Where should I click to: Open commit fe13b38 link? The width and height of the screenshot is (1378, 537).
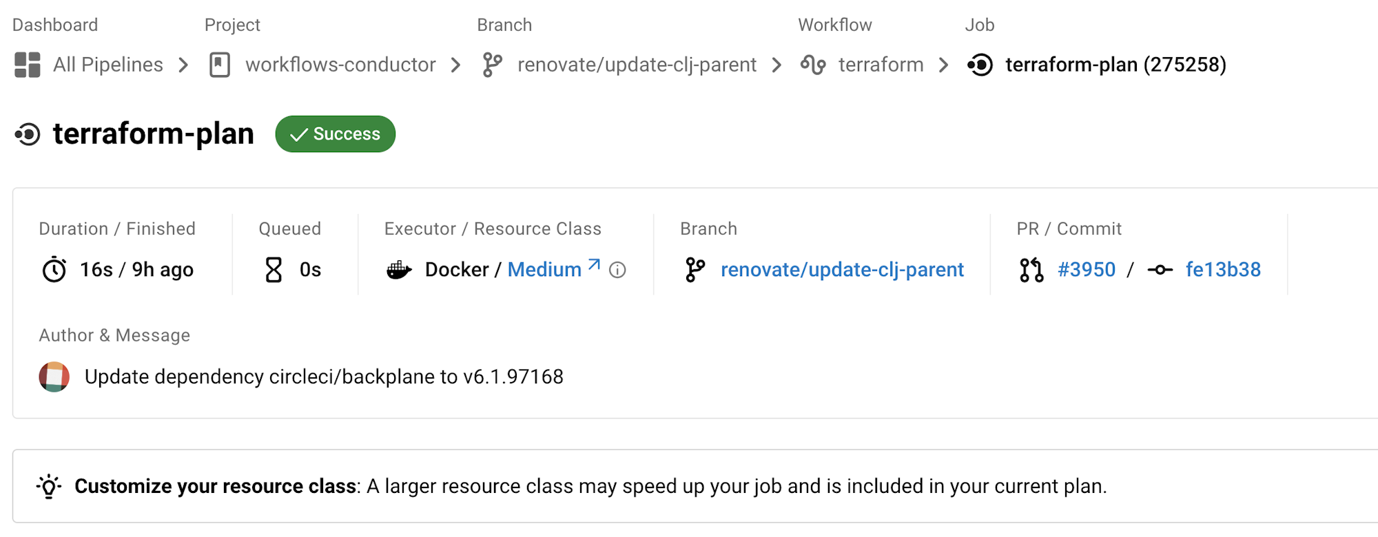pos(1223,270)
